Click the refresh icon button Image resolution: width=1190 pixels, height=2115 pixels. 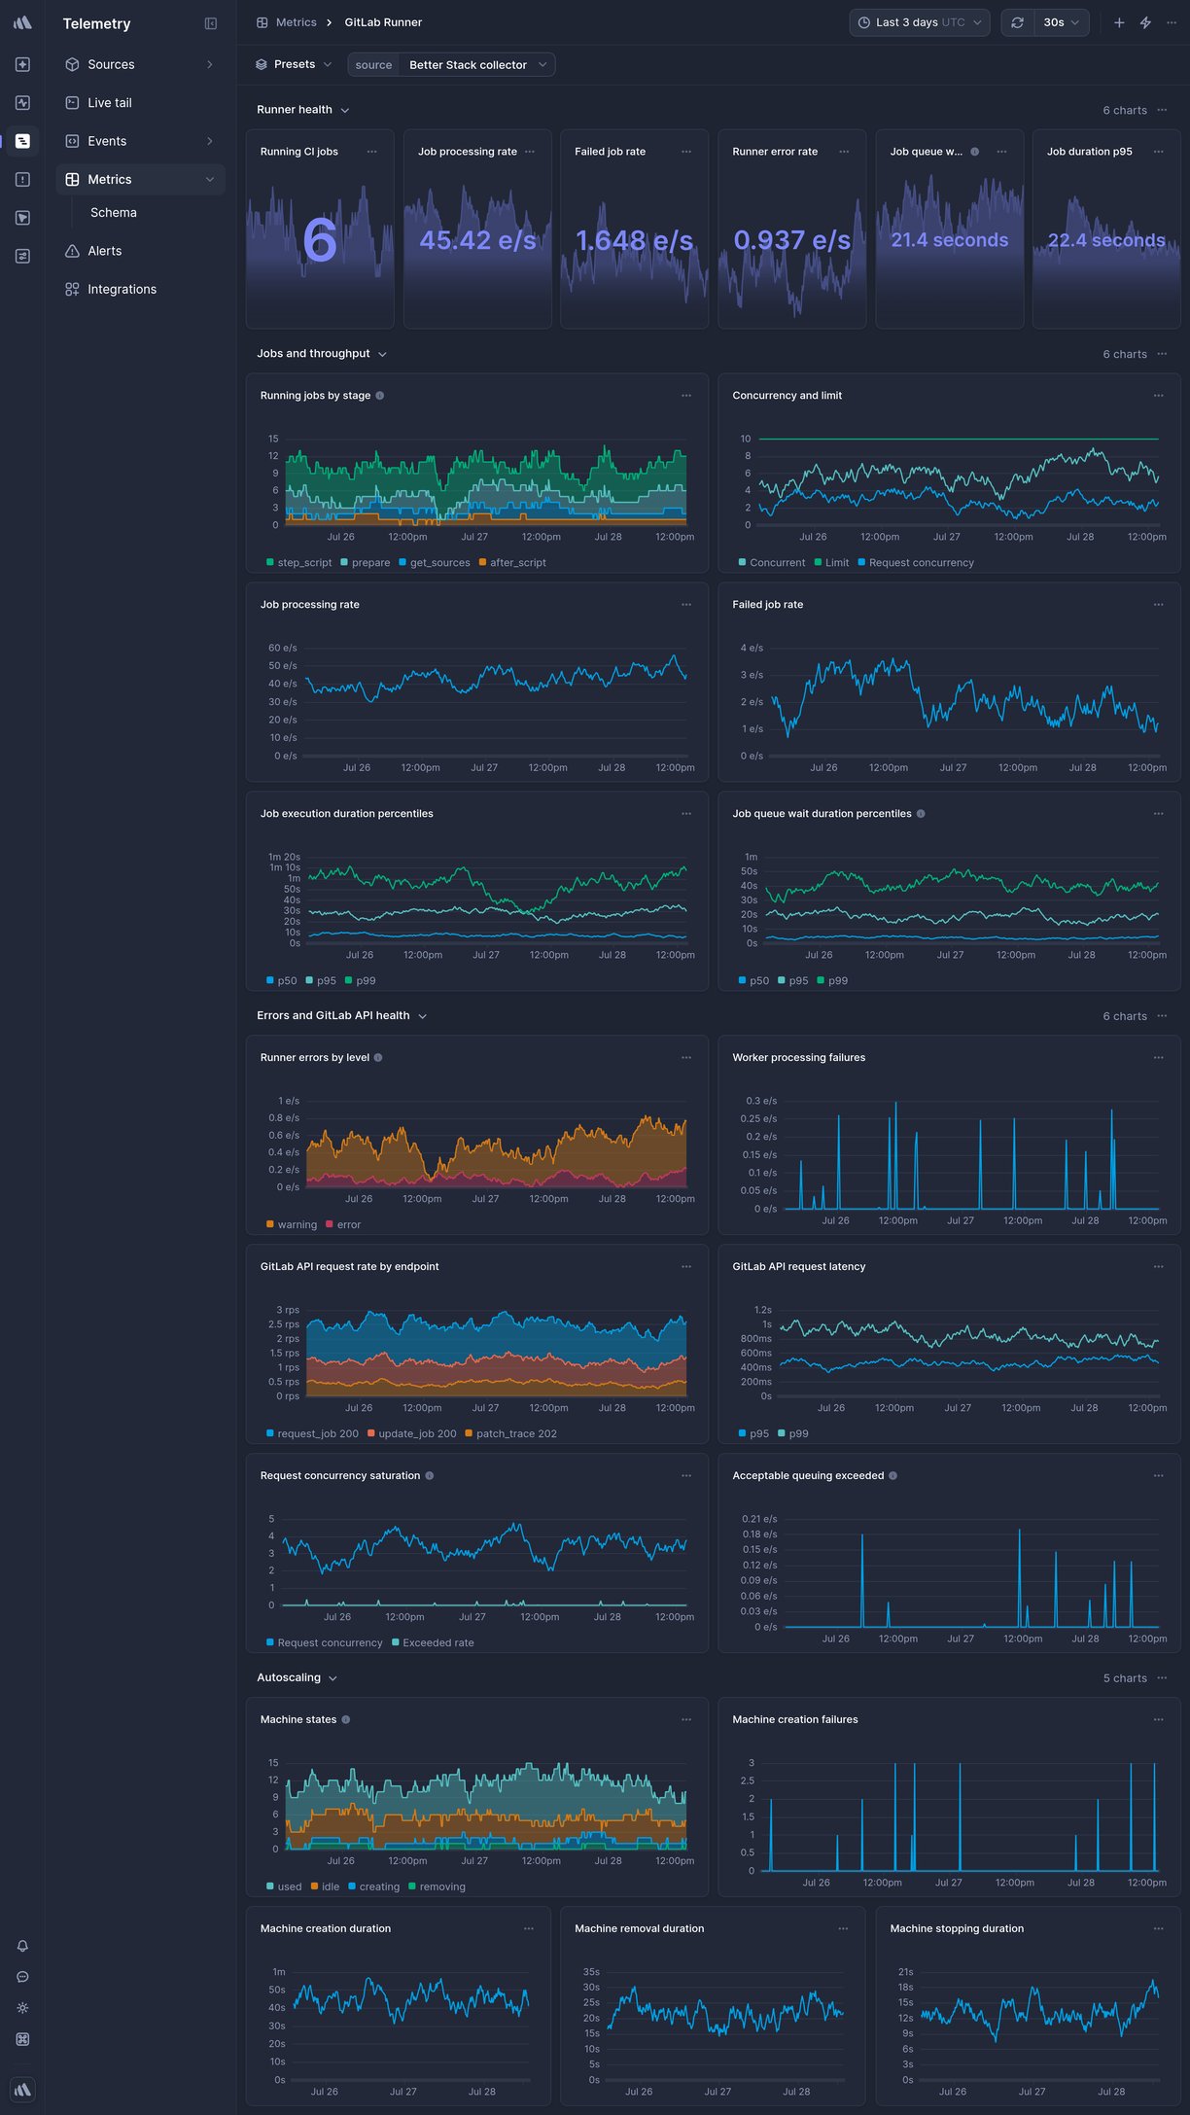click(1017, 22)
